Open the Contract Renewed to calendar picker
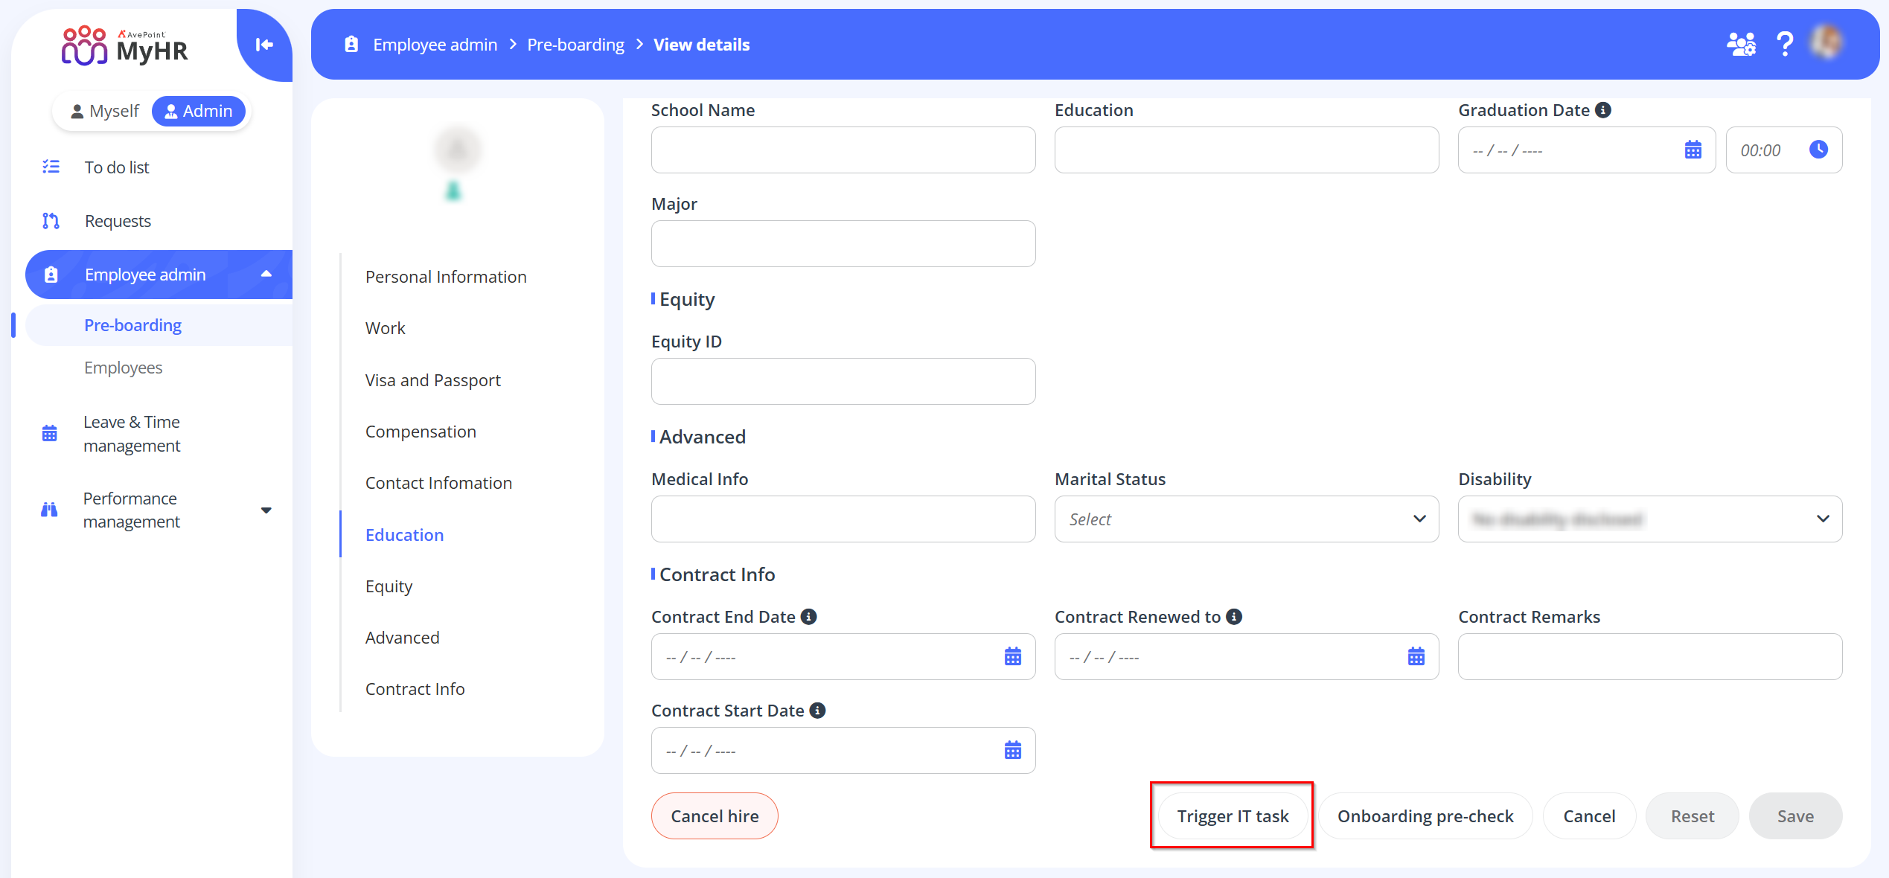The height and width of the screenshot is (878, 1889). coord(1416,656)
